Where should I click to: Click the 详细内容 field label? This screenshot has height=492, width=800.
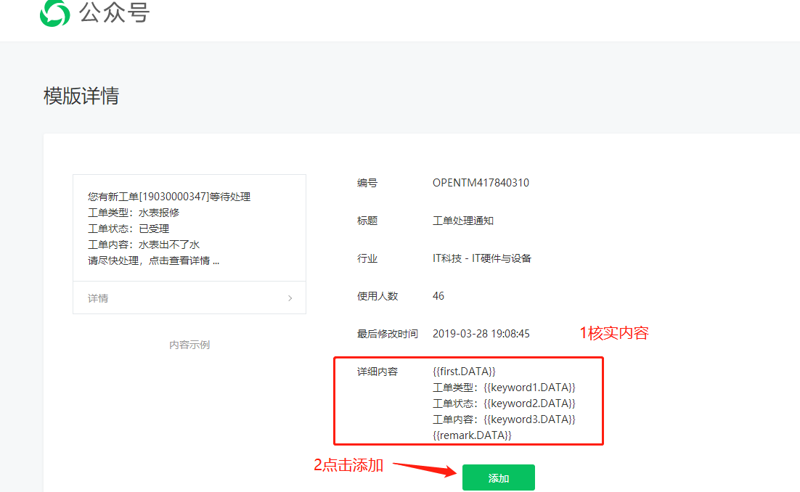(377, 372)
